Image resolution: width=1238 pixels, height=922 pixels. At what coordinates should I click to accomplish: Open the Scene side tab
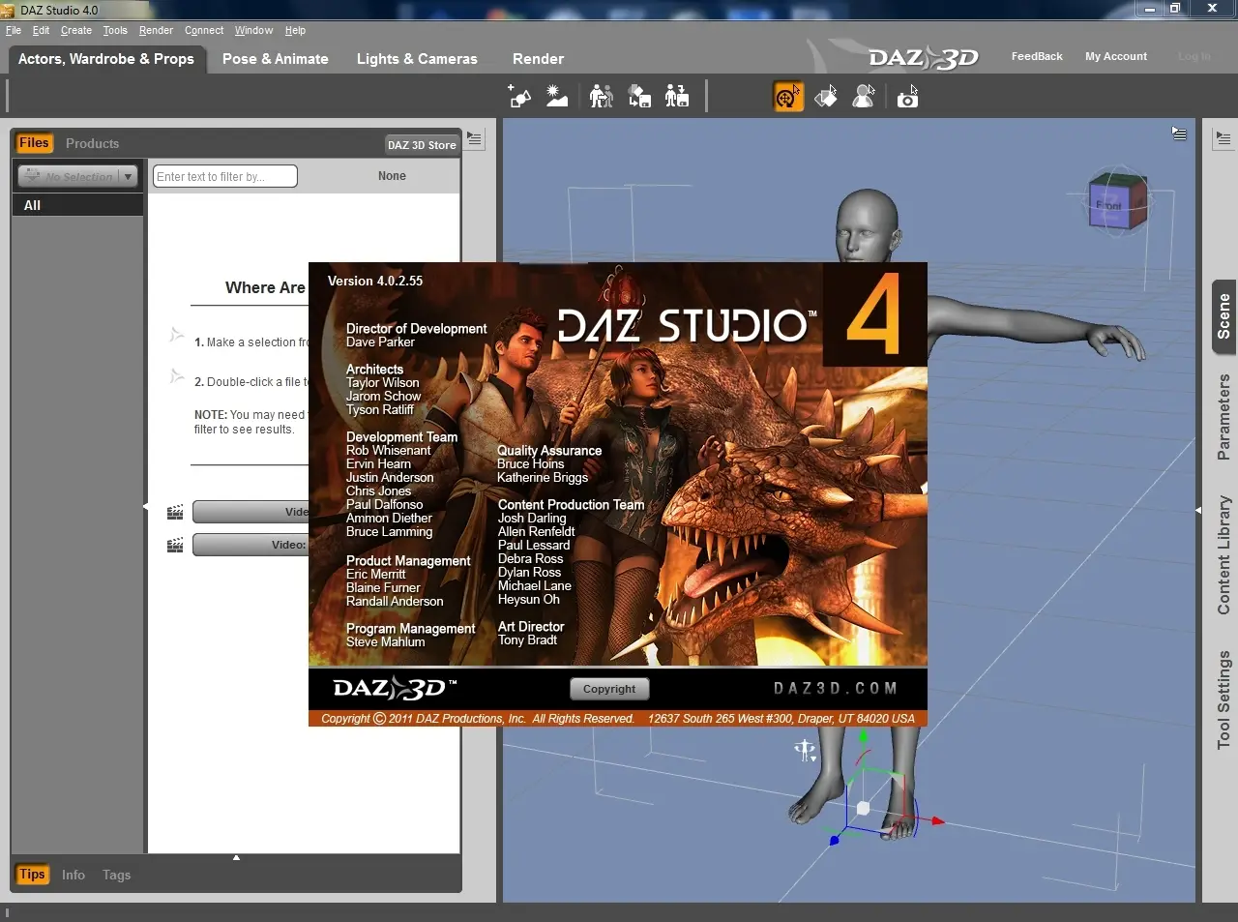point(1223,316)
